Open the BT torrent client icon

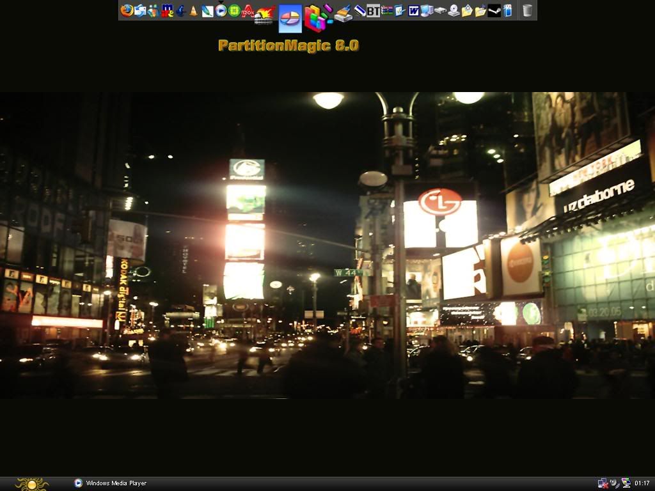coord(373,10)
